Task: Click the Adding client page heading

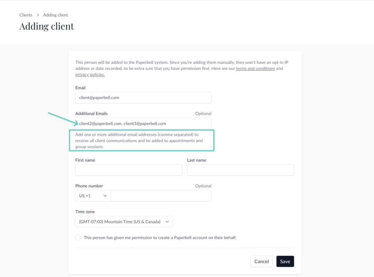Action: 47,26
